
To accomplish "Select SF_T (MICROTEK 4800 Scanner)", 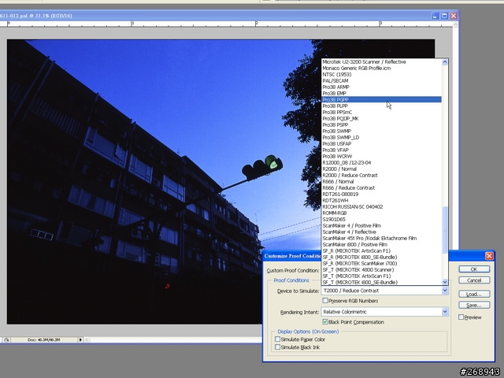I will (381, 269).
